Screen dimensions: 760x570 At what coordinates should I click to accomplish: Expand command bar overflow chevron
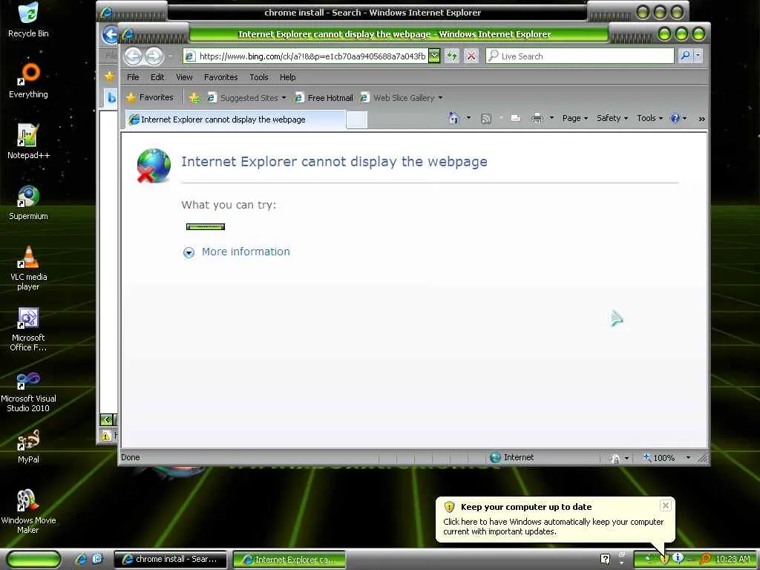(x=701, y=118)
